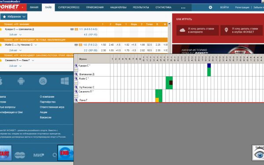264x165 pixels.
Task: Select the ЛАЙВ tab
Action: click(48, 7)
